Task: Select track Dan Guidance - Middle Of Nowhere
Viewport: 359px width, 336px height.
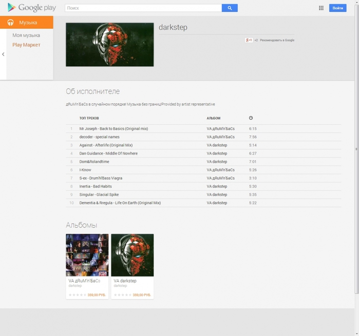Action: [108, 153]
